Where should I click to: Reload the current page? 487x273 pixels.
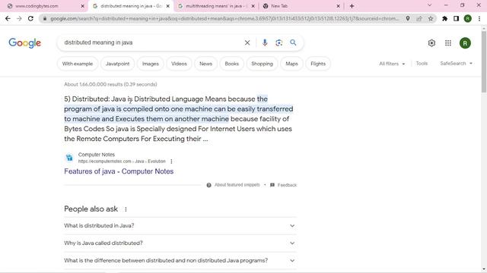pos(30,18)
